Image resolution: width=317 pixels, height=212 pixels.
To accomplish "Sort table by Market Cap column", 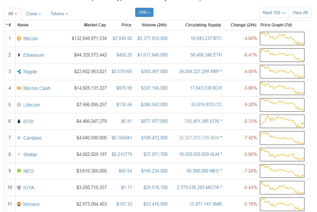I will pos(95,25).
